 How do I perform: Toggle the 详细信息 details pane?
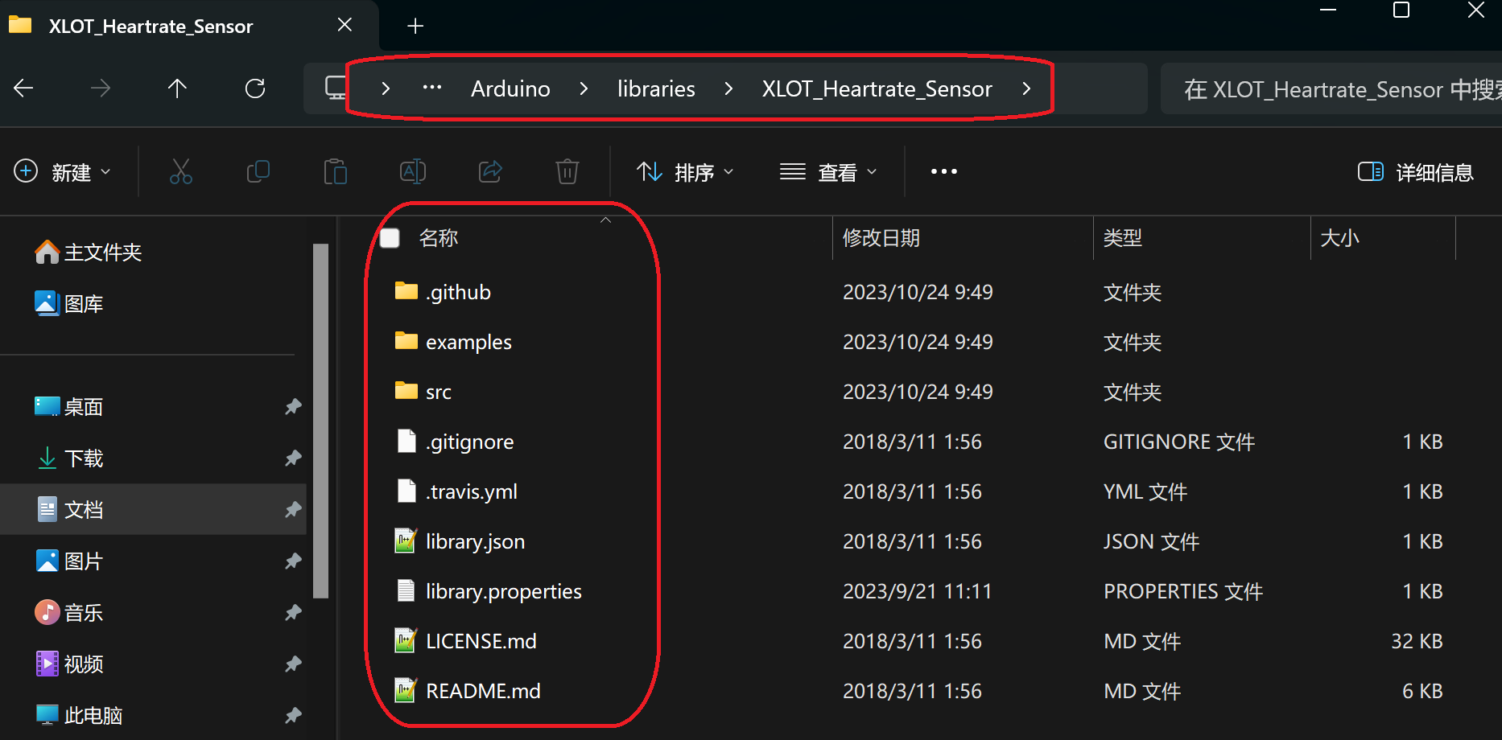click(1416, 172)
